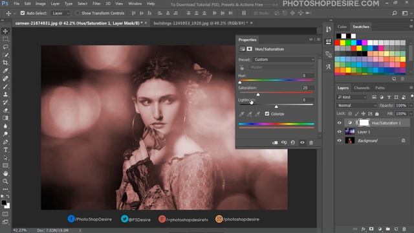
Task: Select the Clone Stamp tool
Action: coord(5,94)
